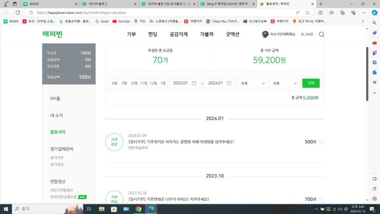380x214 pixels.
Task: Open 공감가게 menu in header
Action: (x=178, y=34)
